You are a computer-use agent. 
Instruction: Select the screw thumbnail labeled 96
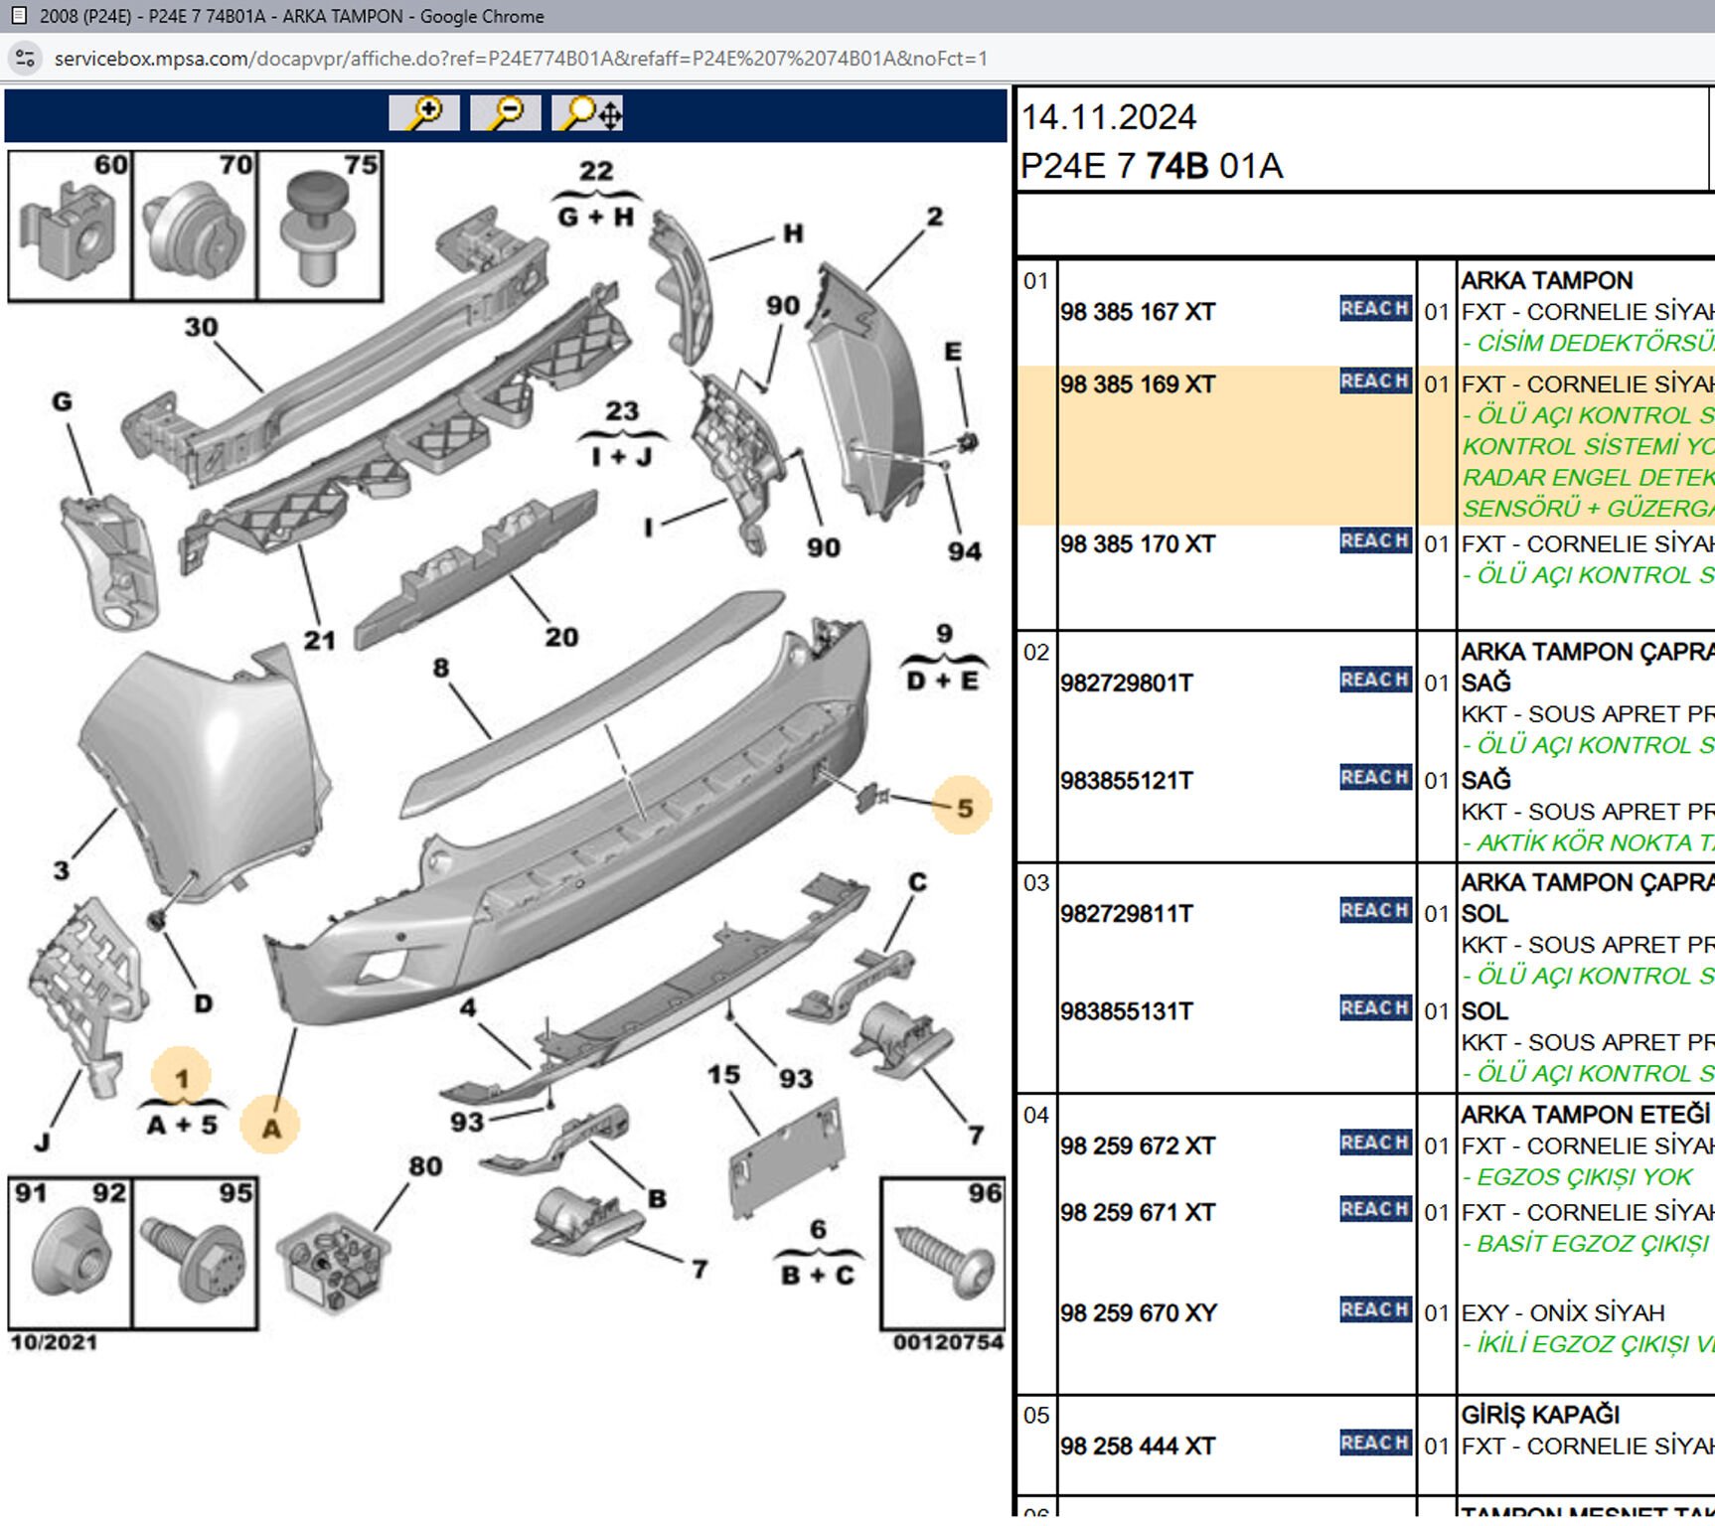pos(943,1256)
